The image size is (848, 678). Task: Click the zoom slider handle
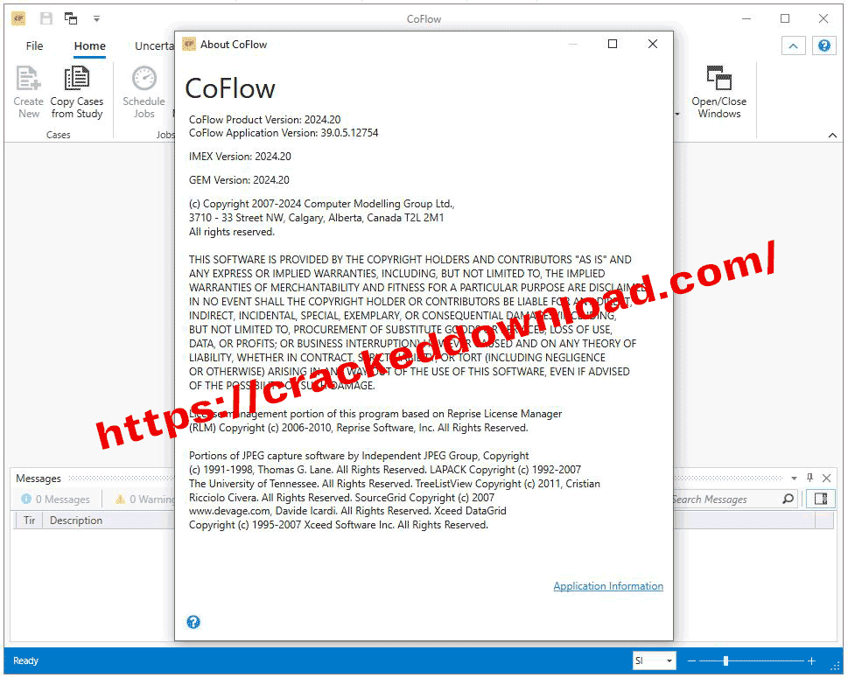click(x=725, y=661)
